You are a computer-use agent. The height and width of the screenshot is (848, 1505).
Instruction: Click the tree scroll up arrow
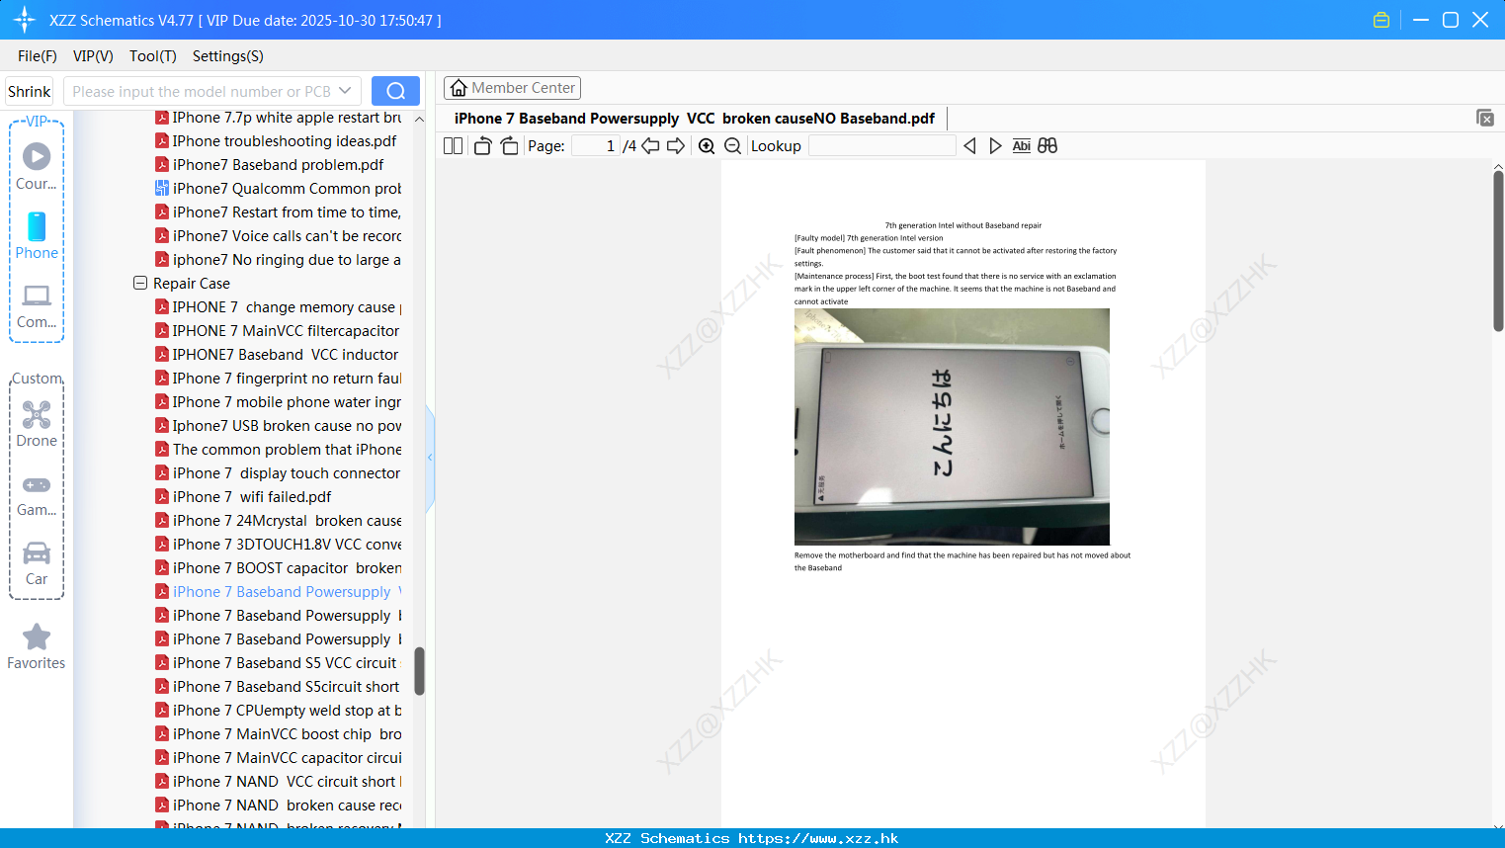(419, 119)
